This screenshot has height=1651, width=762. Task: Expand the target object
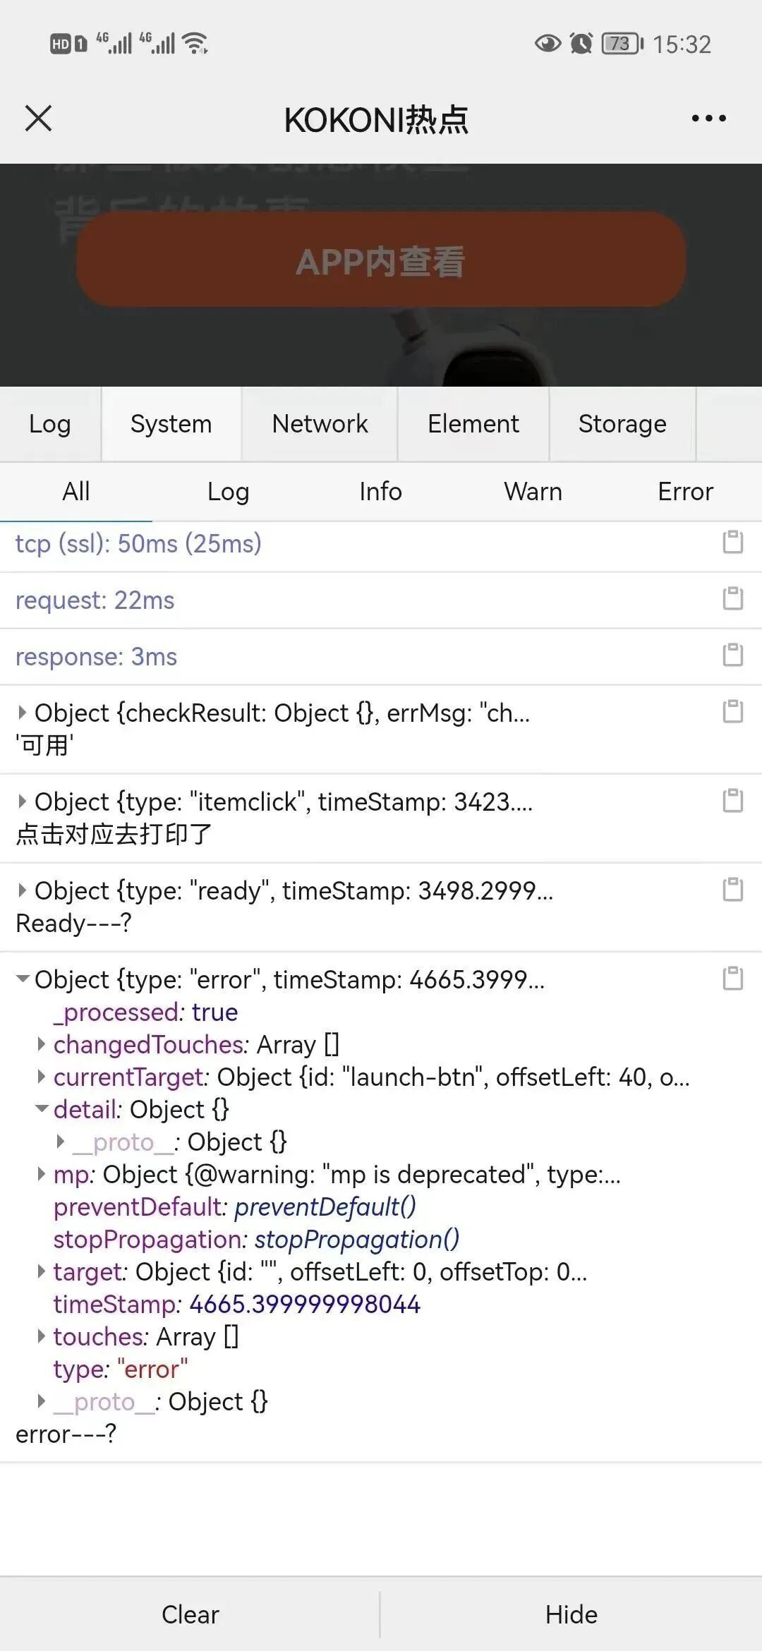point(42,1271)
